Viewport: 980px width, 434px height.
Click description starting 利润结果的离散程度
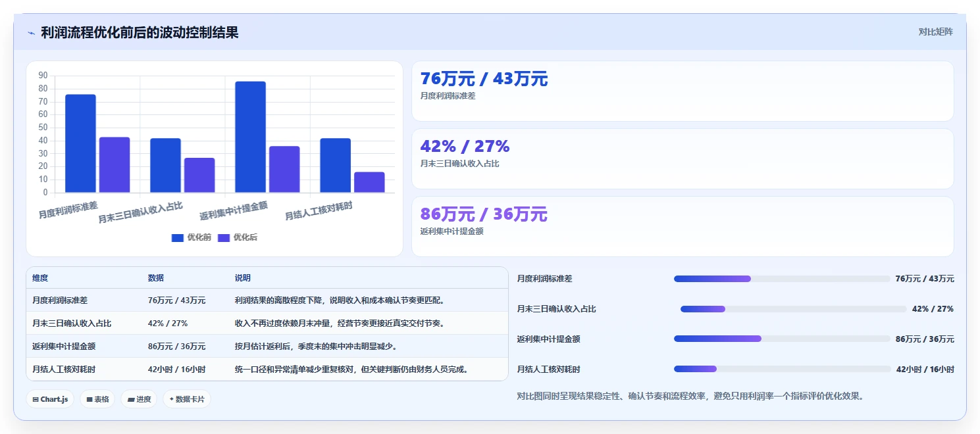click(x=340, y=301)
